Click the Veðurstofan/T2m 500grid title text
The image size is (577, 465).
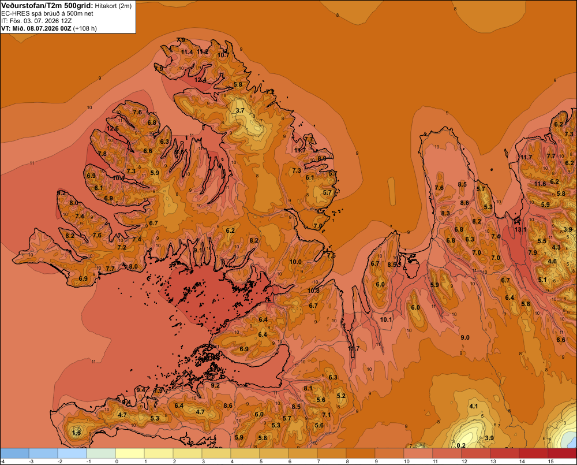click(x=47, y=5)
